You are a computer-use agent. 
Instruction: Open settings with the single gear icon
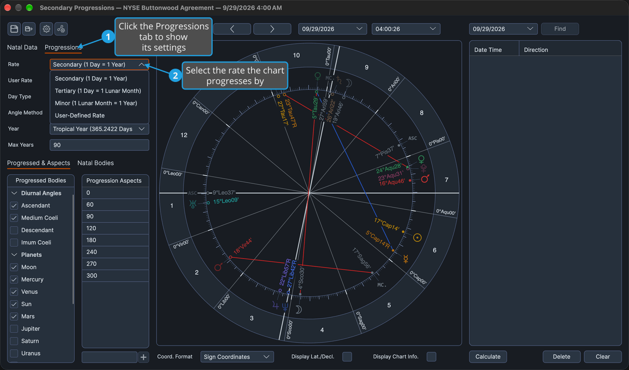pyautogui.click(x=46, y=29)
